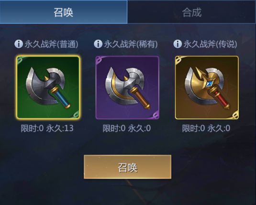256x205 pixels.
Task: Click the blue handle of common axe
Action: [x=62, y=98]
